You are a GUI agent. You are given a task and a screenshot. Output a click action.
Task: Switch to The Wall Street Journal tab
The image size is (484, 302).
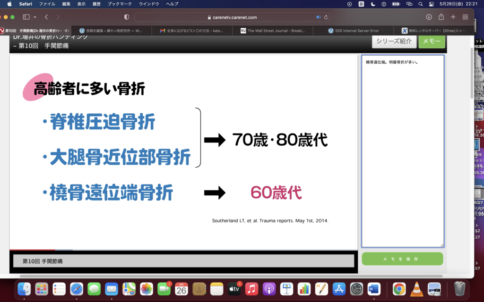273,30
